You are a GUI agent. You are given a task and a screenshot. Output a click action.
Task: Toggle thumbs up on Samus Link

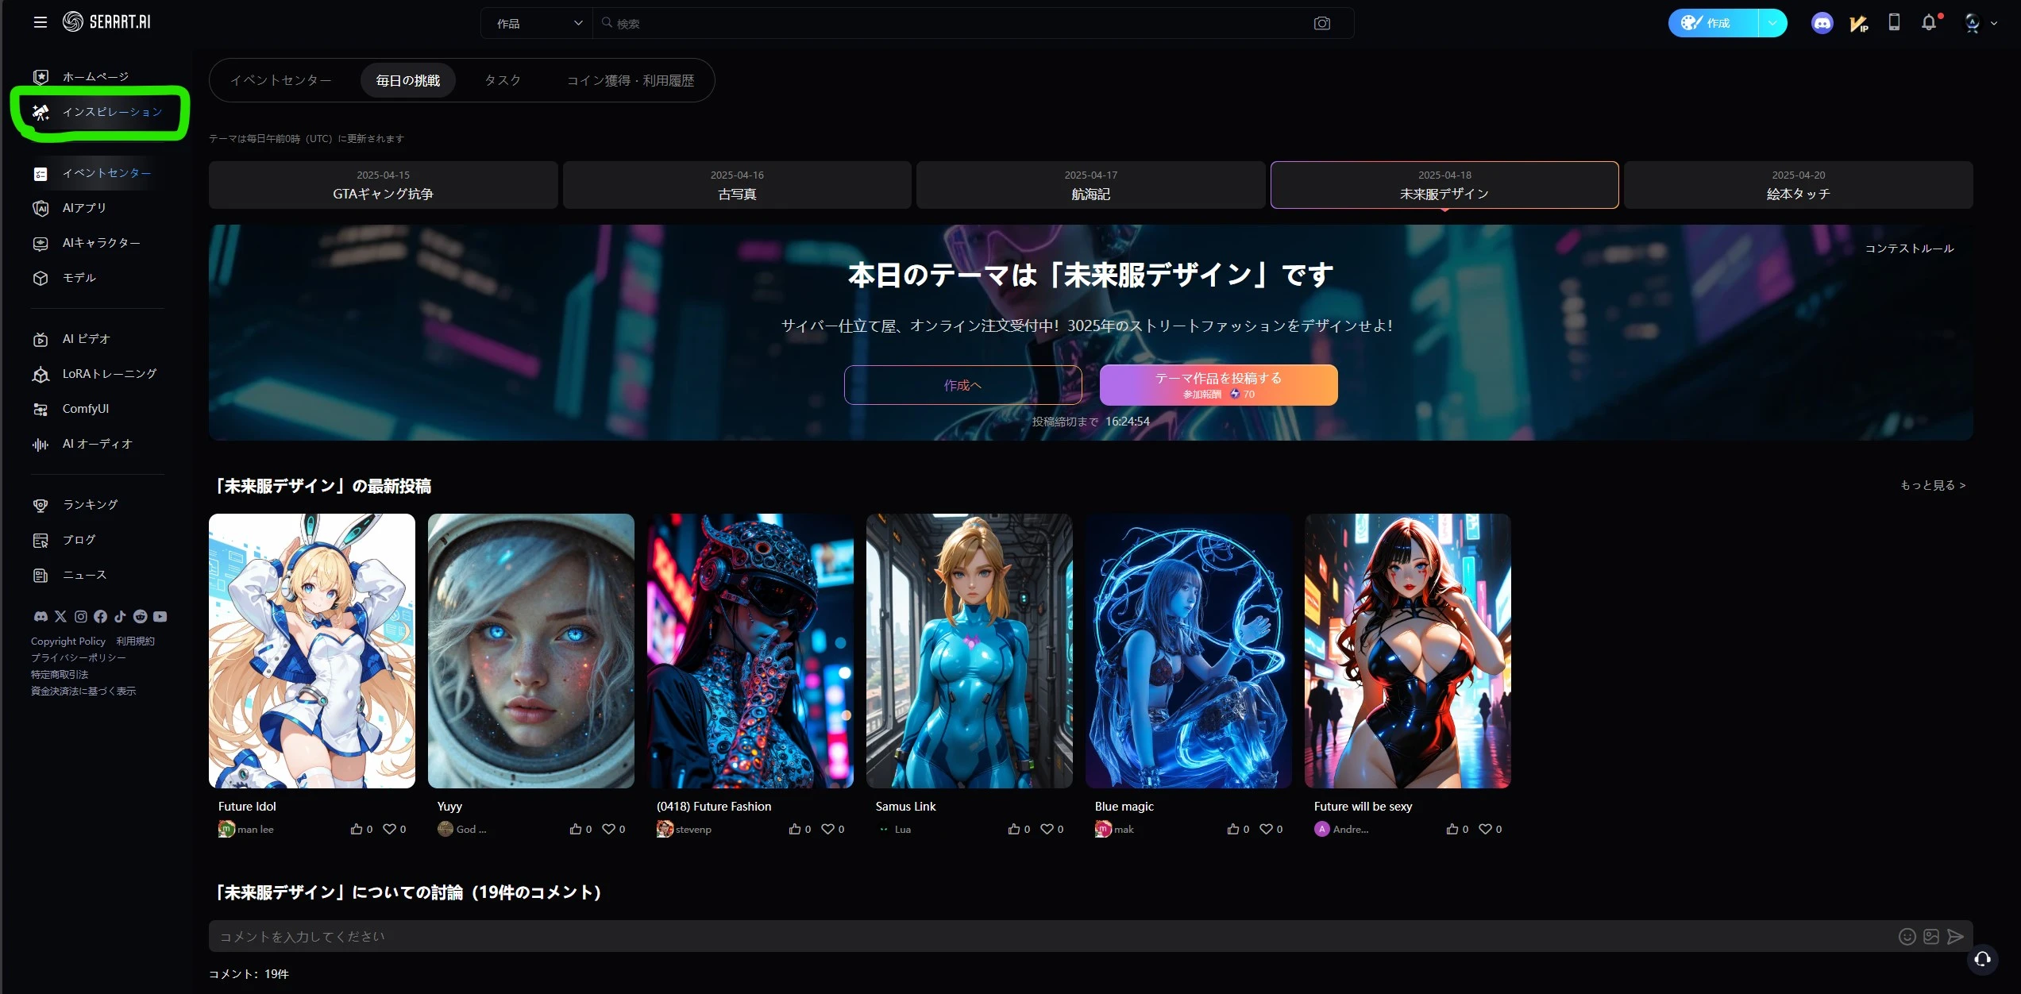(x=1014, y=829)
